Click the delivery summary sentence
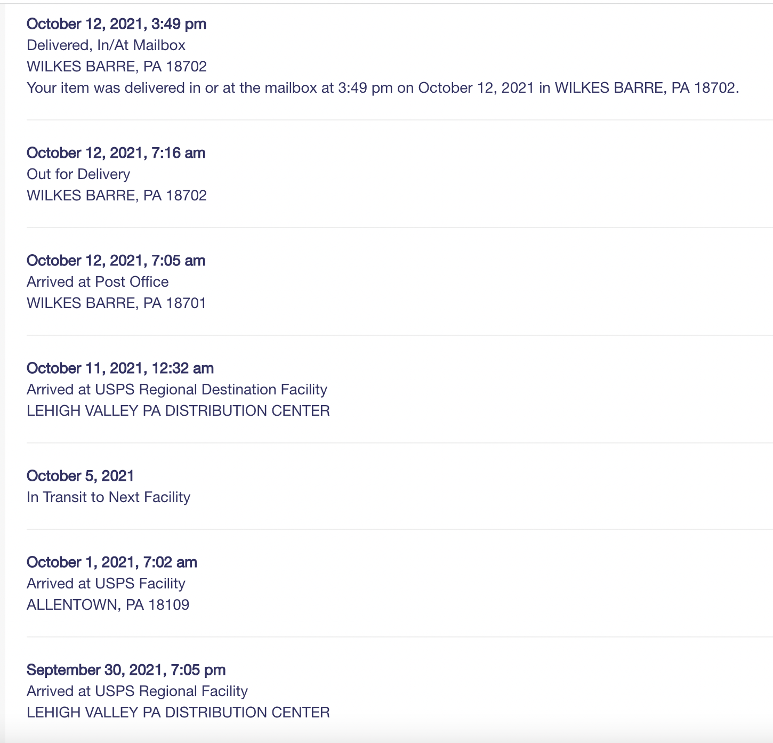This screenshot has height=743, width=773. pos(383,88)
